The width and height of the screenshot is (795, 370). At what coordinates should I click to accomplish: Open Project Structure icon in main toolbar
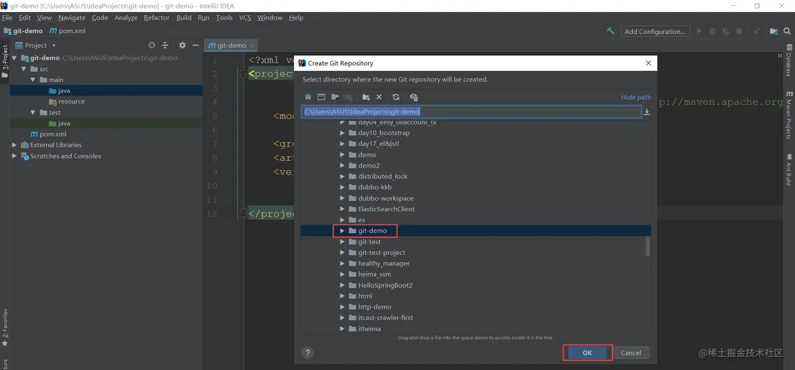click(773, 32)
